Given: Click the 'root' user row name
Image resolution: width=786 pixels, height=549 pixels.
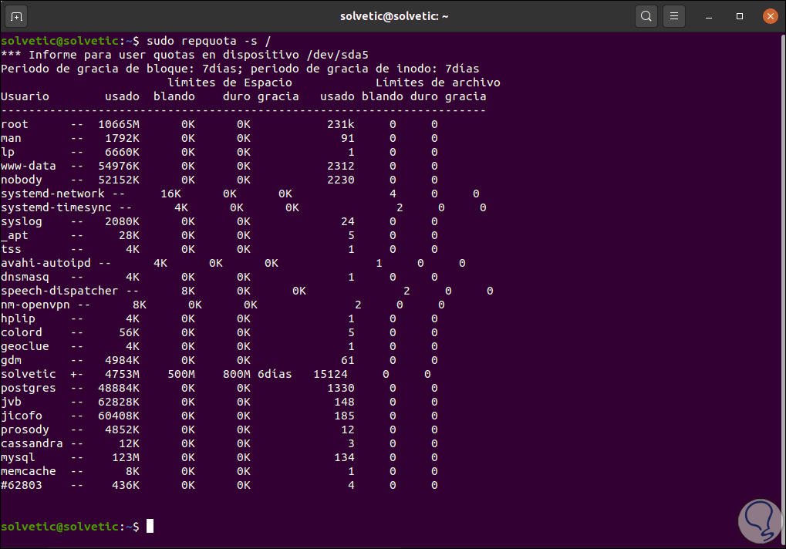Looking at the screenshot, I should 15,124.
